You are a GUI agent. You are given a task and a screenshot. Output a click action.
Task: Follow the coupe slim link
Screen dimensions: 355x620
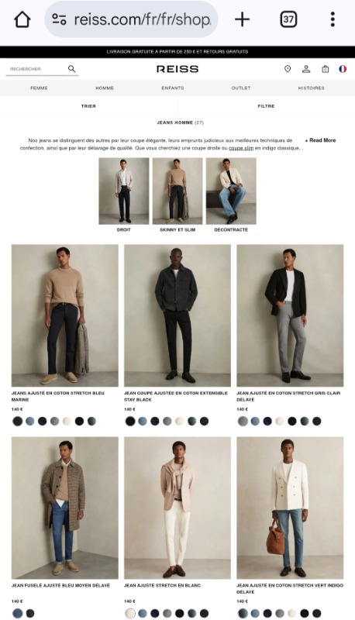tap(241, 148)
